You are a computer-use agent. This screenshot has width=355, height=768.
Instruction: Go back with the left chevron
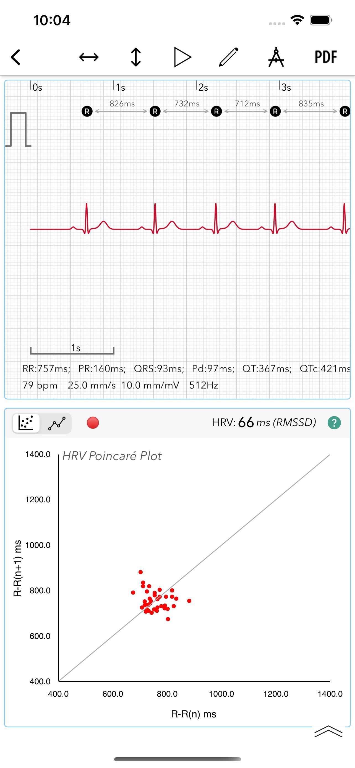pyautogui.click(x=15, y=57)
